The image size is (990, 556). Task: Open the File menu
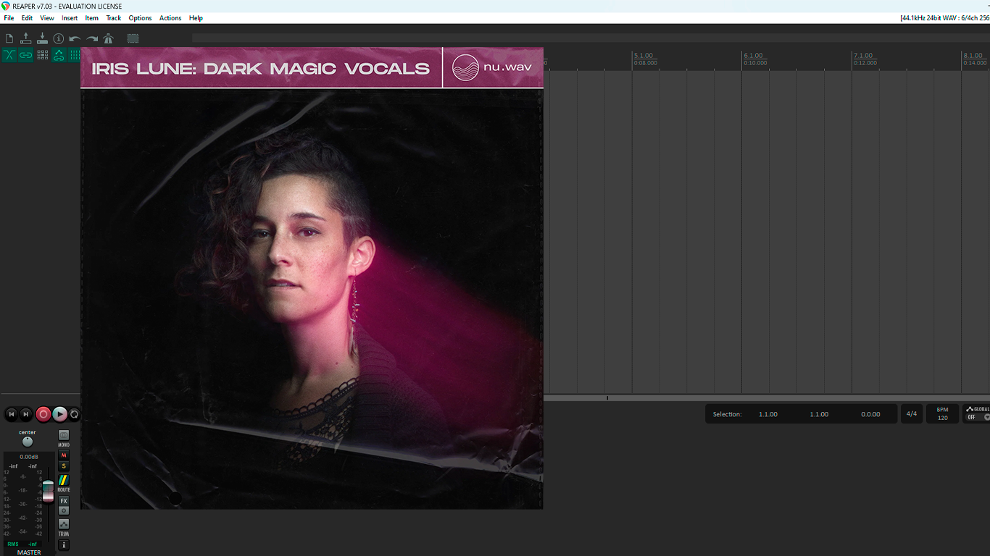pos(9,18)
